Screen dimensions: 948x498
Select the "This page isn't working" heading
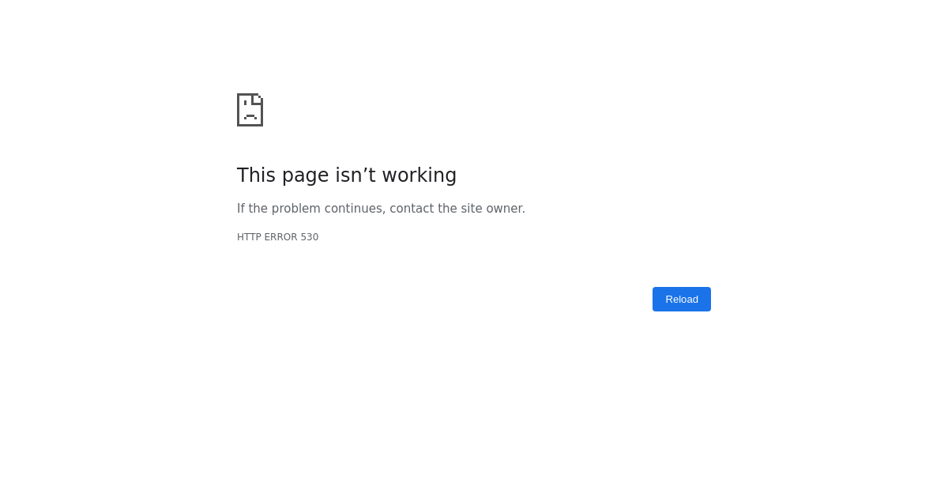click(347, 175)
